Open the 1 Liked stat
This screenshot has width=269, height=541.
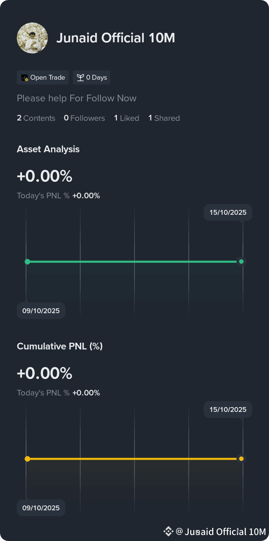127,118
